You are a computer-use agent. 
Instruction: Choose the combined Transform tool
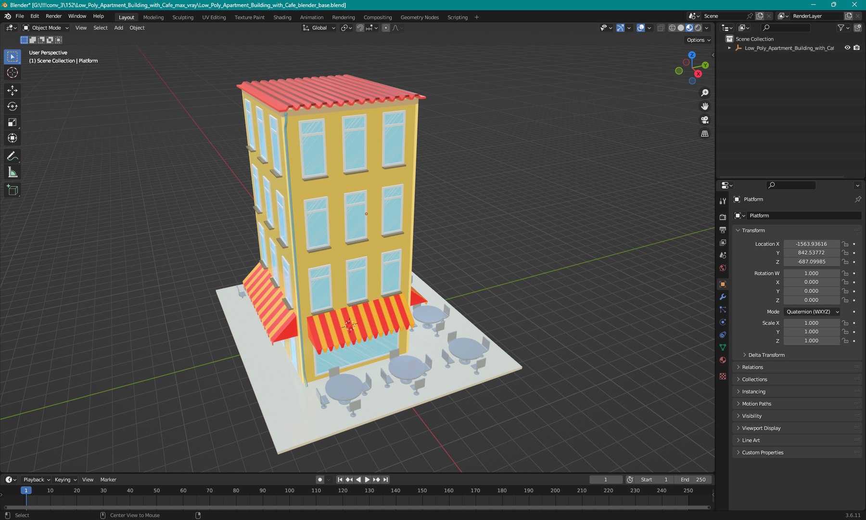click(13, 138)
